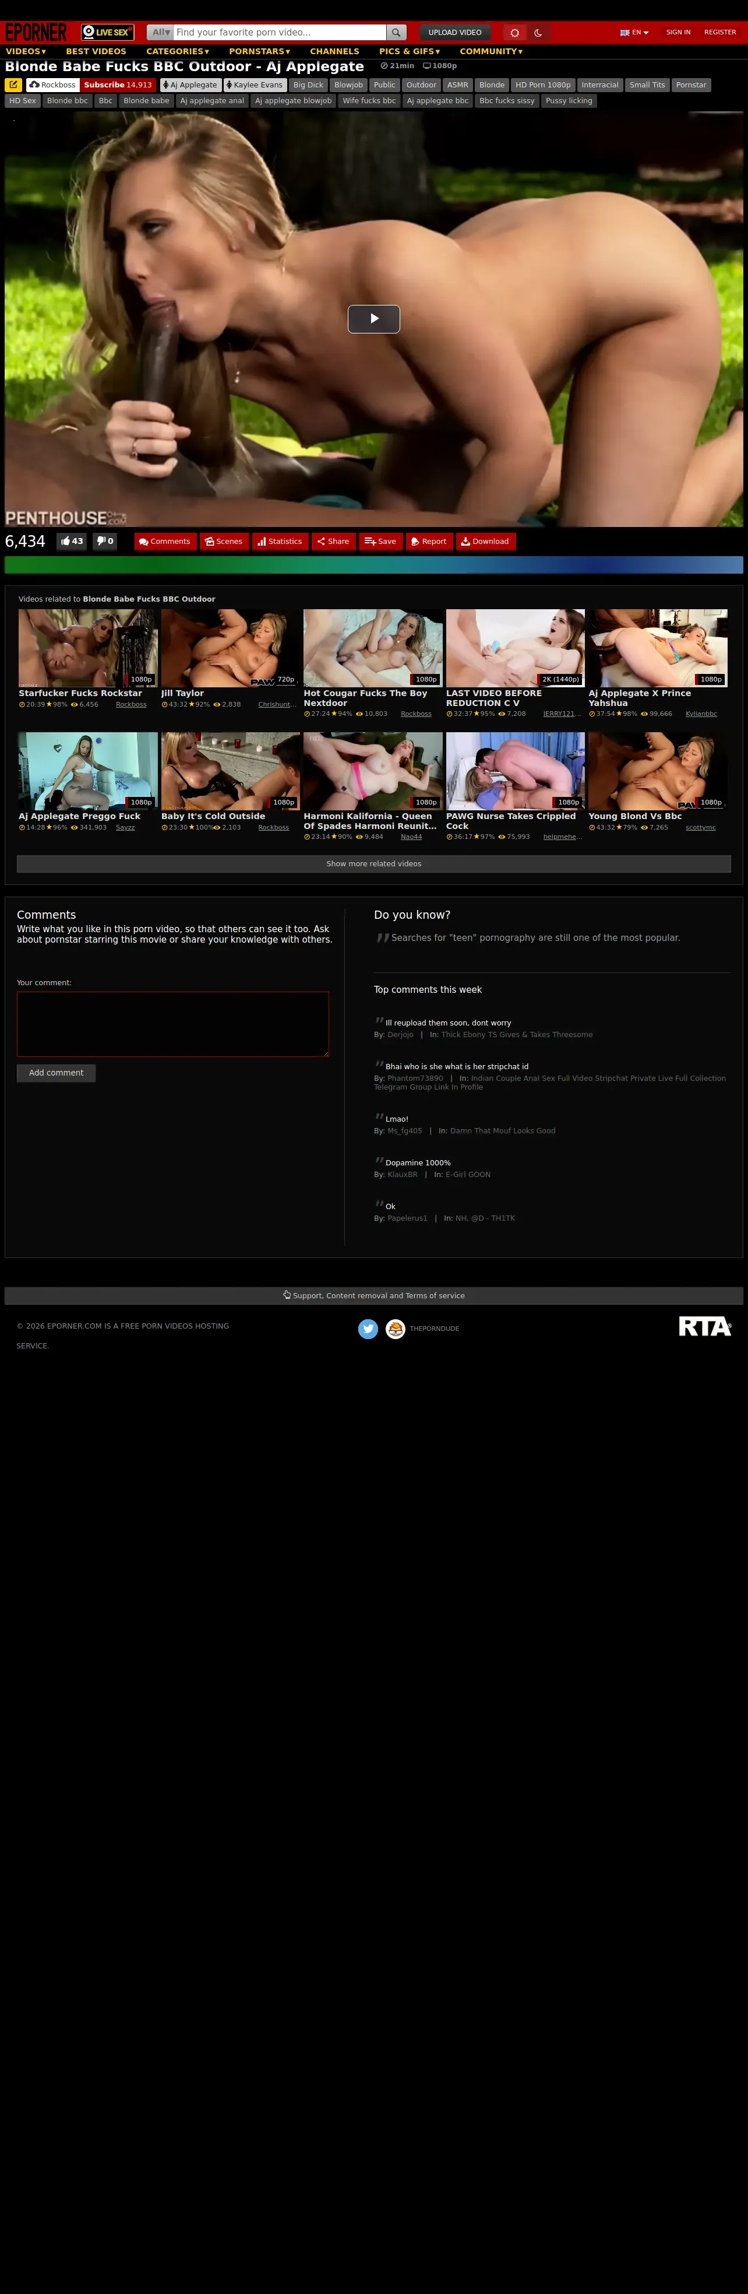This screenshot has height=2294, width=748.
Task: Open commenter profile Ms_fg405
Action: pos(405,1131)
